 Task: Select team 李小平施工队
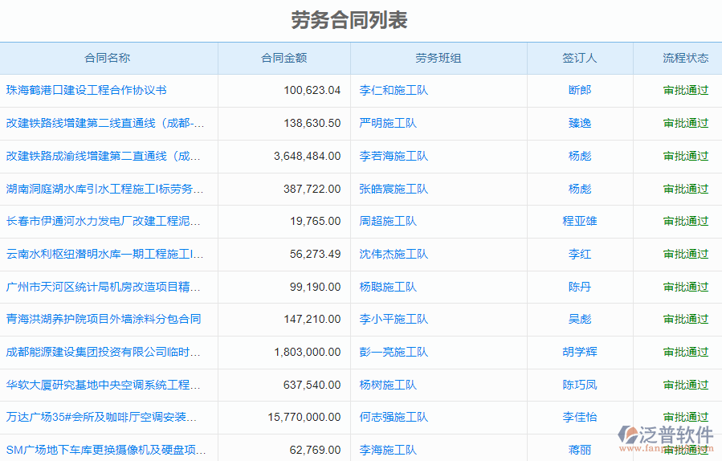pos(394,319)
